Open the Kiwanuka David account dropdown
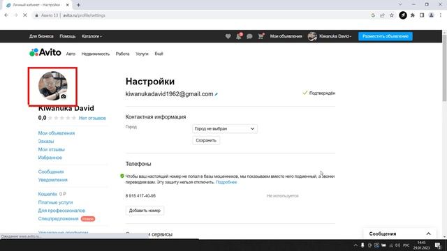 335,36
